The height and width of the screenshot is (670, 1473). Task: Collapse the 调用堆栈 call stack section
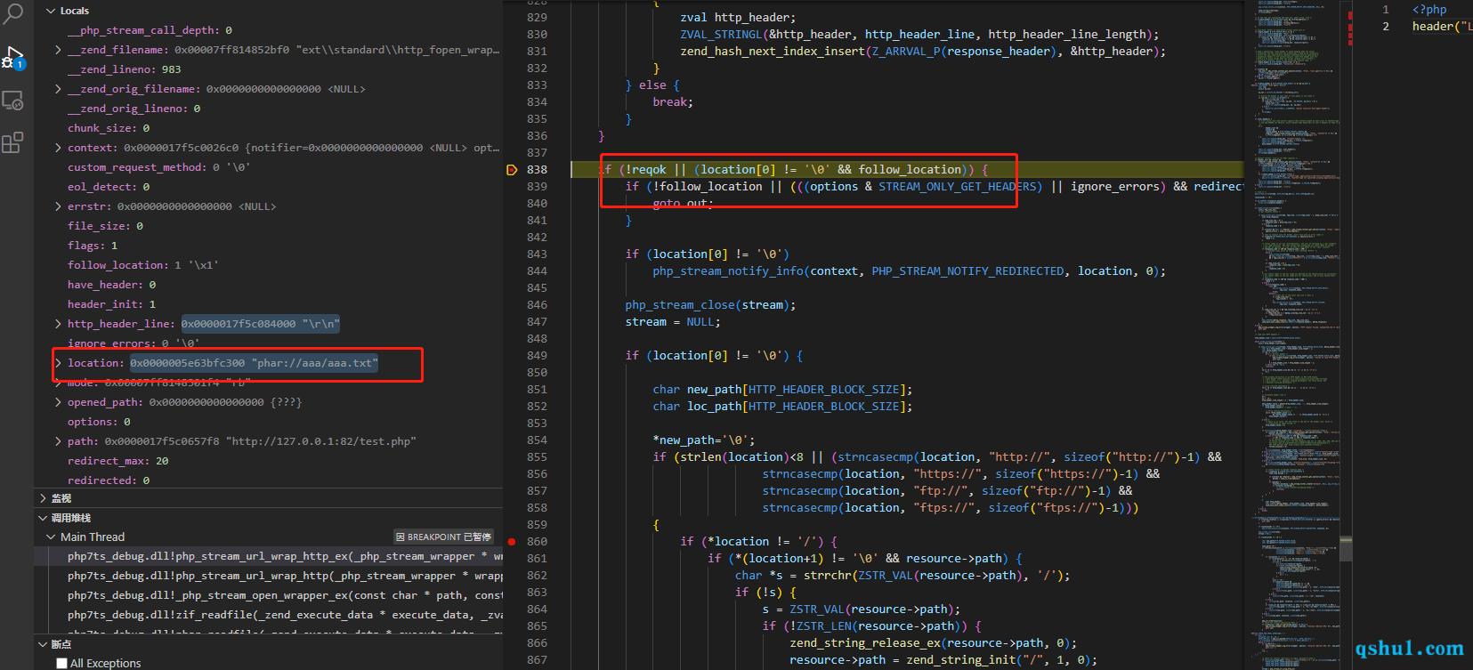pos(43,518)
